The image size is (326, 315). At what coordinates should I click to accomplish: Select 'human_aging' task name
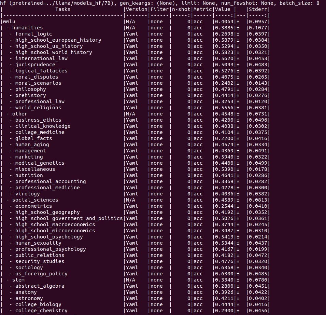32,145
